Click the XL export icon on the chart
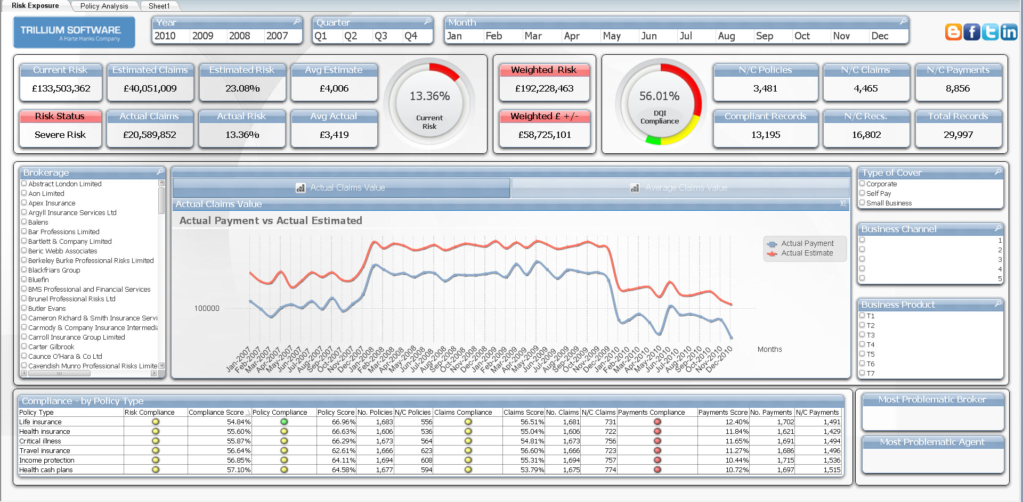This screenshot has height=502, width=1023. pyautogui.click(x=843, y=204)
